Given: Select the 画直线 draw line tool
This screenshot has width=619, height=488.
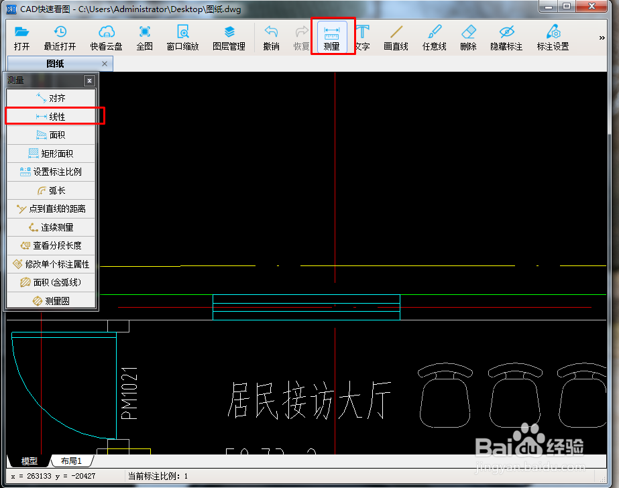Looking at the screenshot, I should 396,38.
